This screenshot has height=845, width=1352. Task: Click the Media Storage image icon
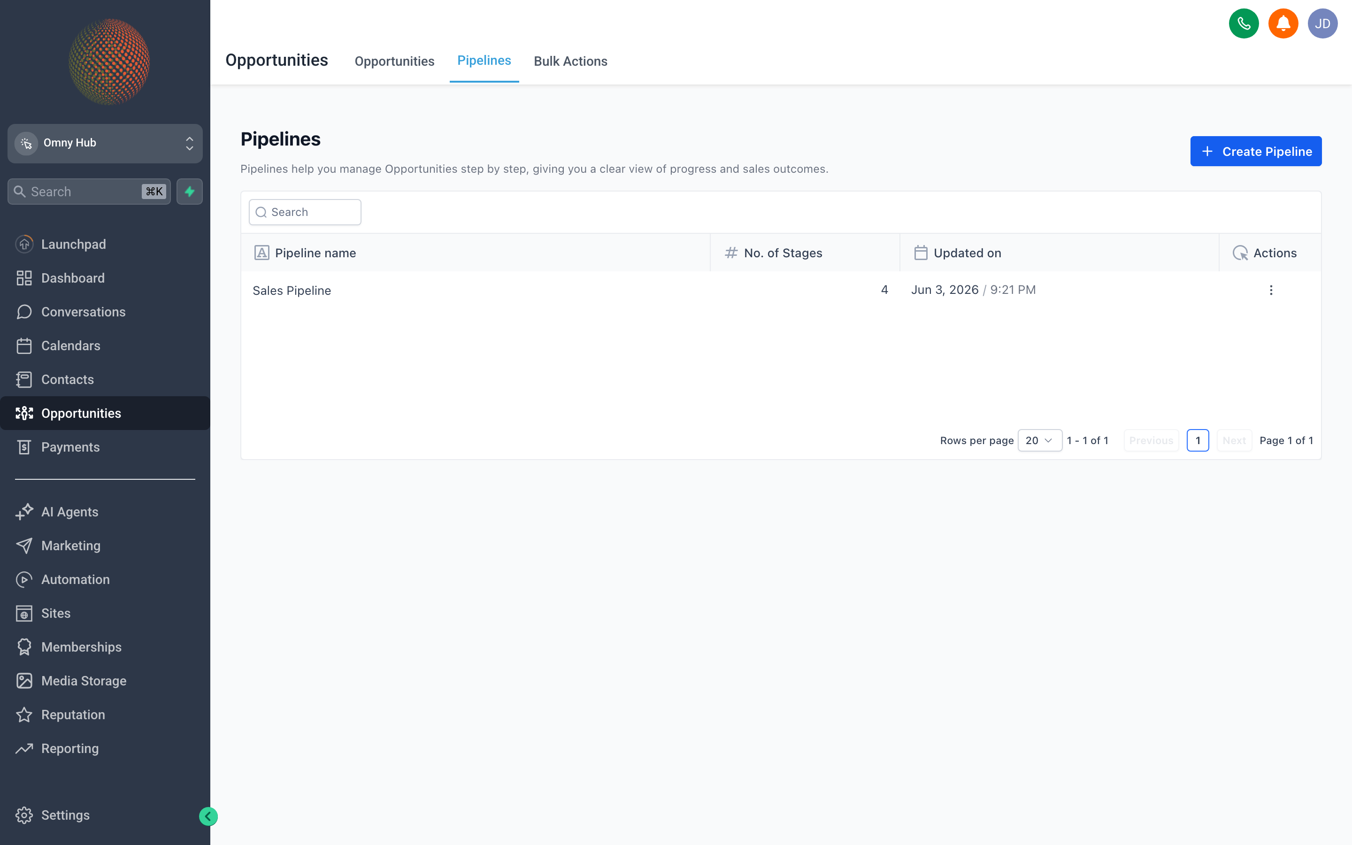[24, 681]
